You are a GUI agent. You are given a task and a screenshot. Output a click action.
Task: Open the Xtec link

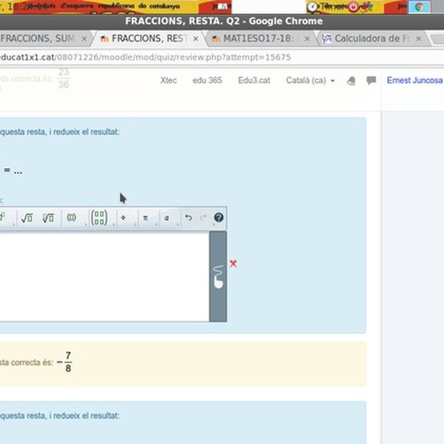tap(169, 81)
